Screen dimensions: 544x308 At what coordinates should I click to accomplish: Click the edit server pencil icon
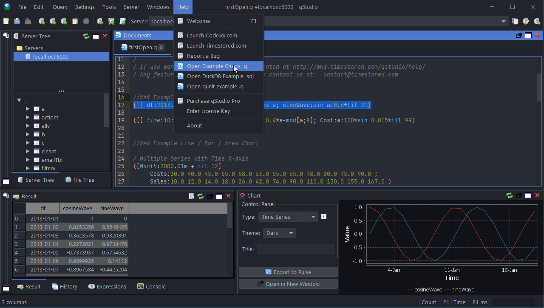click(x=526, y=21)
